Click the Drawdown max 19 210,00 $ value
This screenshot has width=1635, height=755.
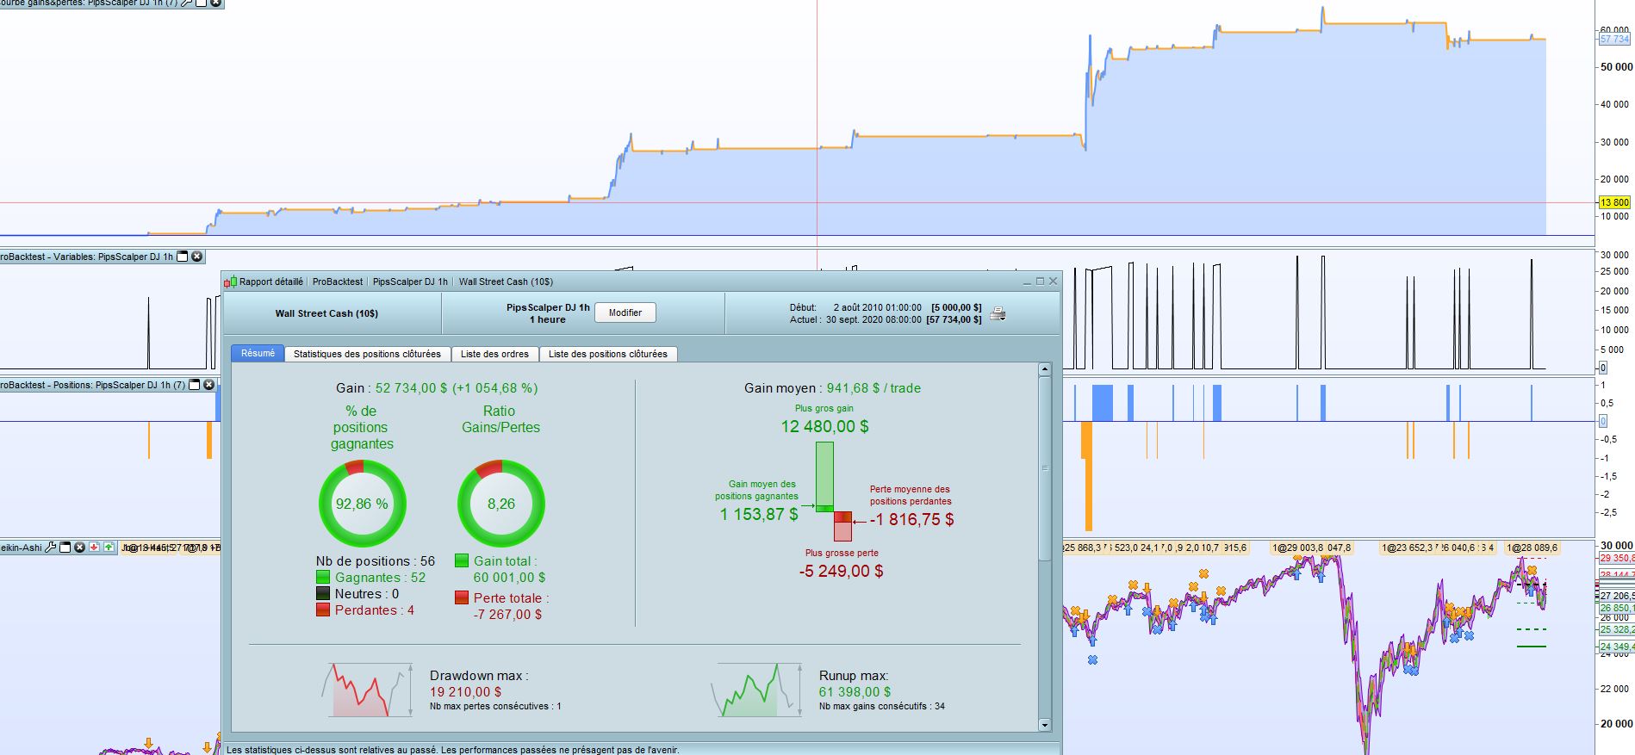pyautogui.click(x=465, y=692)
